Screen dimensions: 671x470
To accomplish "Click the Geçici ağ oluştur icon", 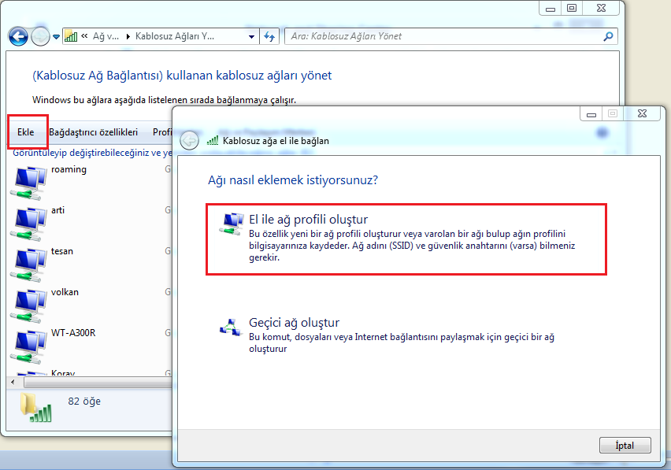I will tap(232, 325).
